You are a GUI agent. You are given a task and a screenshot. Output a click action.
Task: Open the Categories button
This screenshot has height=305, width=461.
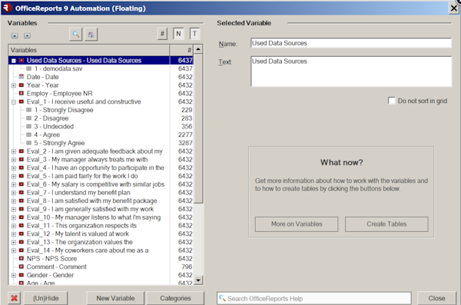[x=175, y=298]
